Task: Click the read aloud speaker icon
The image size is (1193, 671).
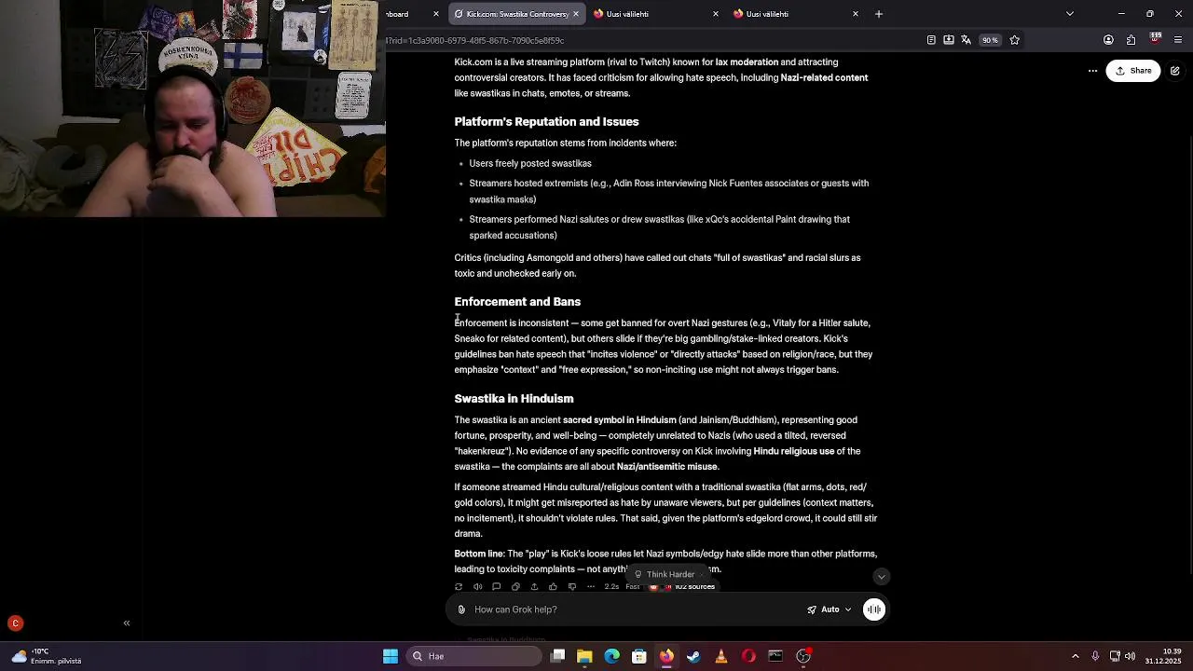Action: pyautogui.click(x=477, y=587)
